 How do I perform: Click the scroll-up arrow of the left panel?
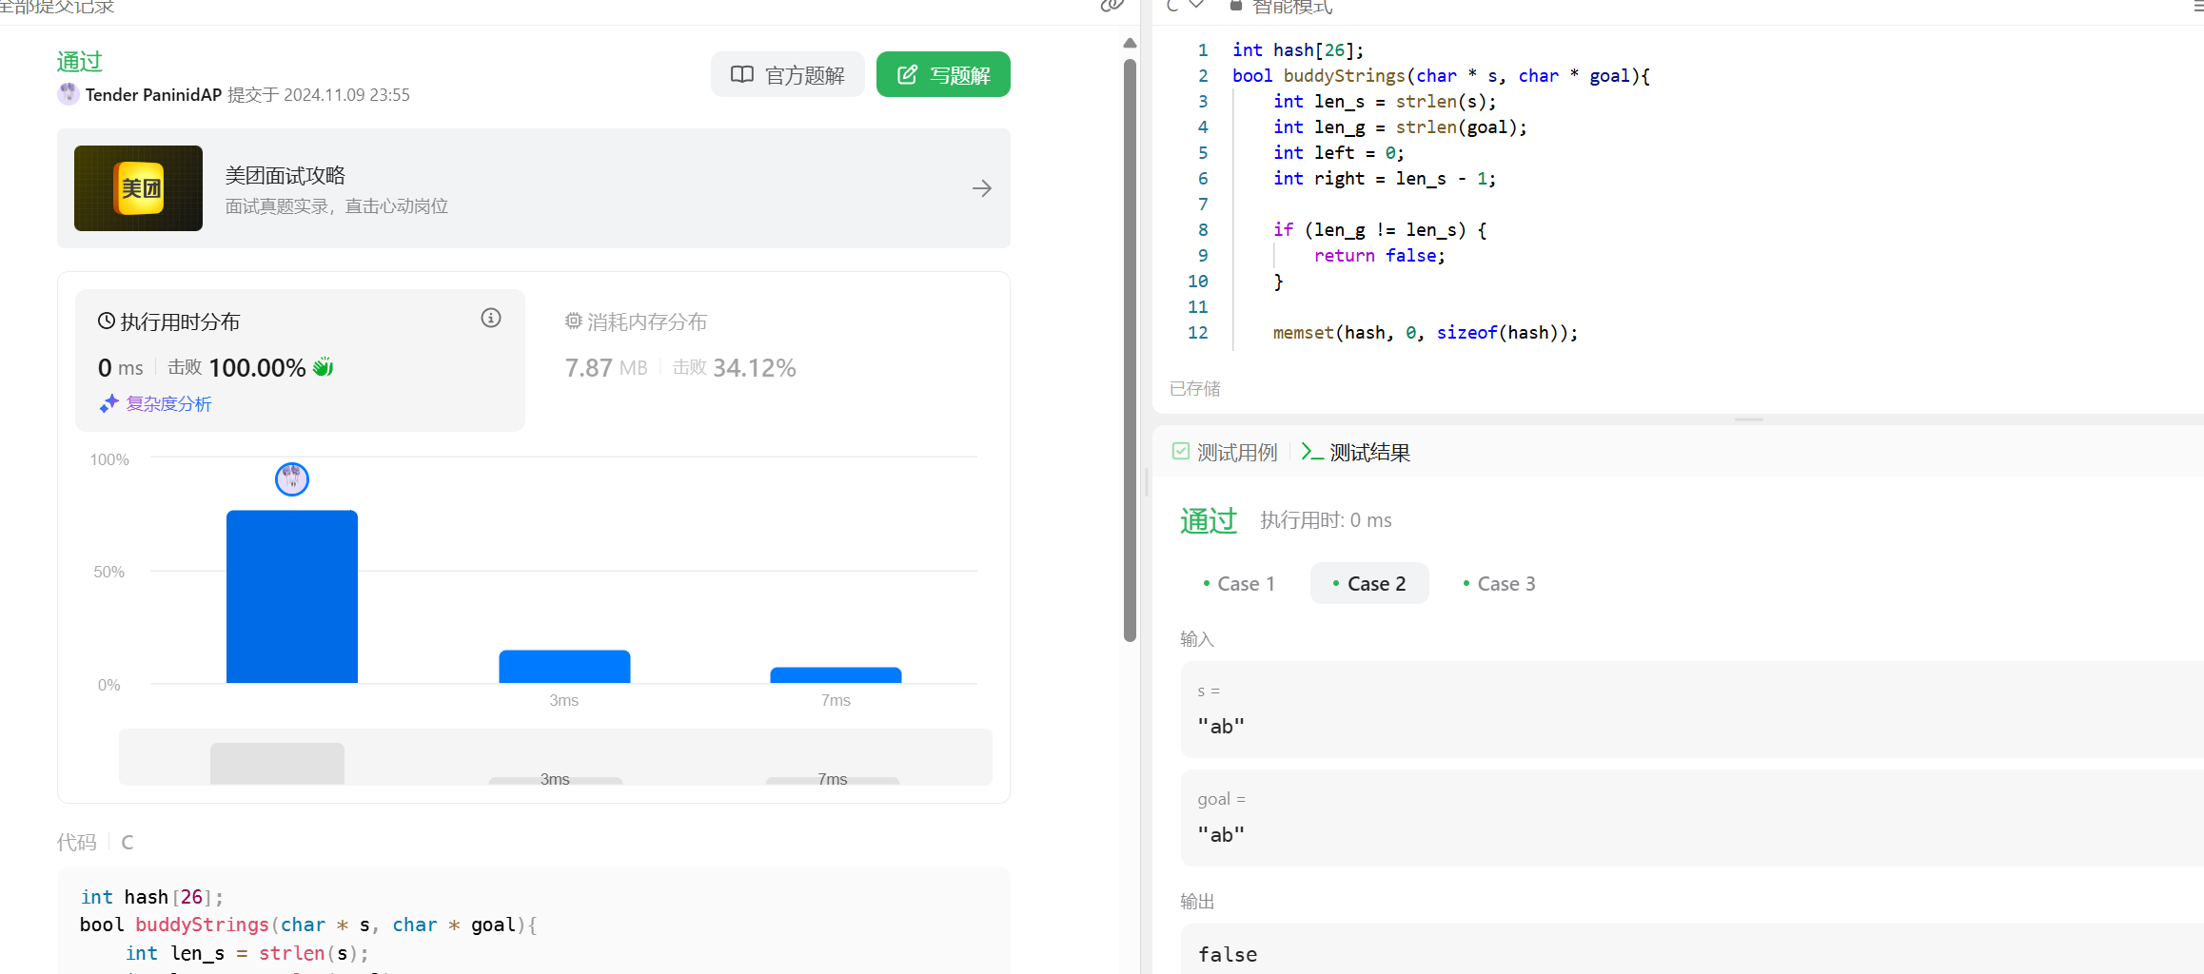1130,43
